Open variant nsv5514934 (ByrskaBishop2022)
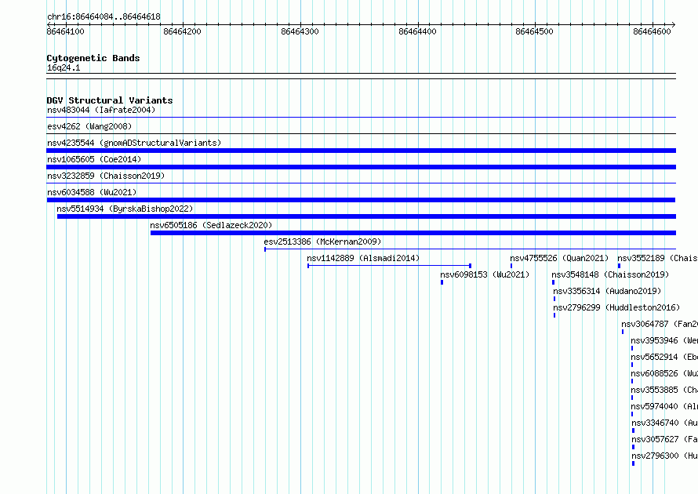Viewport: 698px width, 494px height. [x=125, y=209]
